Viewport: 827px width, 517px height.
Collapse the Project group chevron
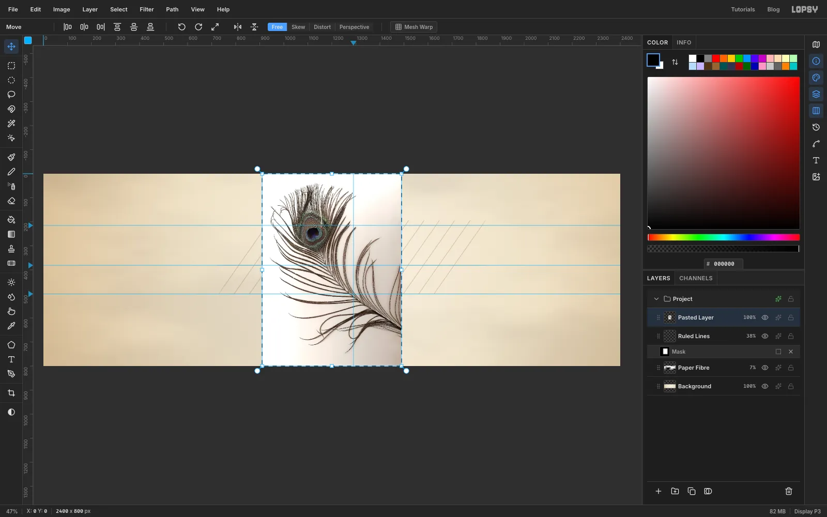[656, 299]
